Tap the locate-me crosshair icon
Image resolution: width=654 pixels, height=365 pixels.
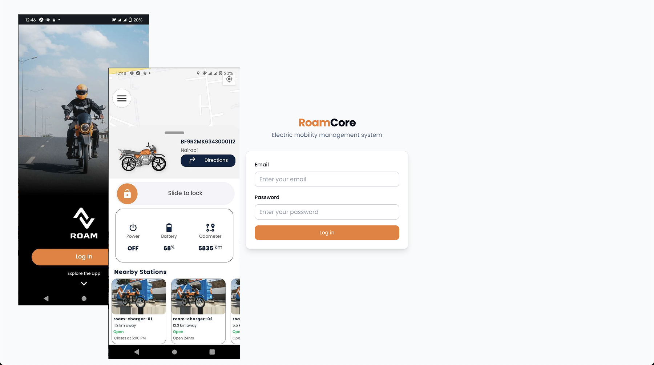pyautogui.click(x=229, y=79)
